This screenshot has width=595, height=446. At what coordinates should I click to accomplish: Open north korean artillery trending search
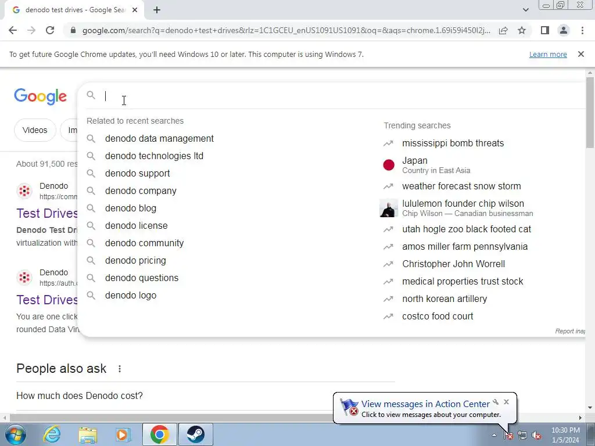tap(445, 299)
